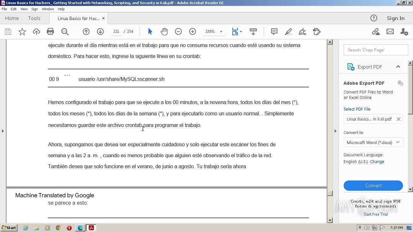Change the document language link

point(377,162)
